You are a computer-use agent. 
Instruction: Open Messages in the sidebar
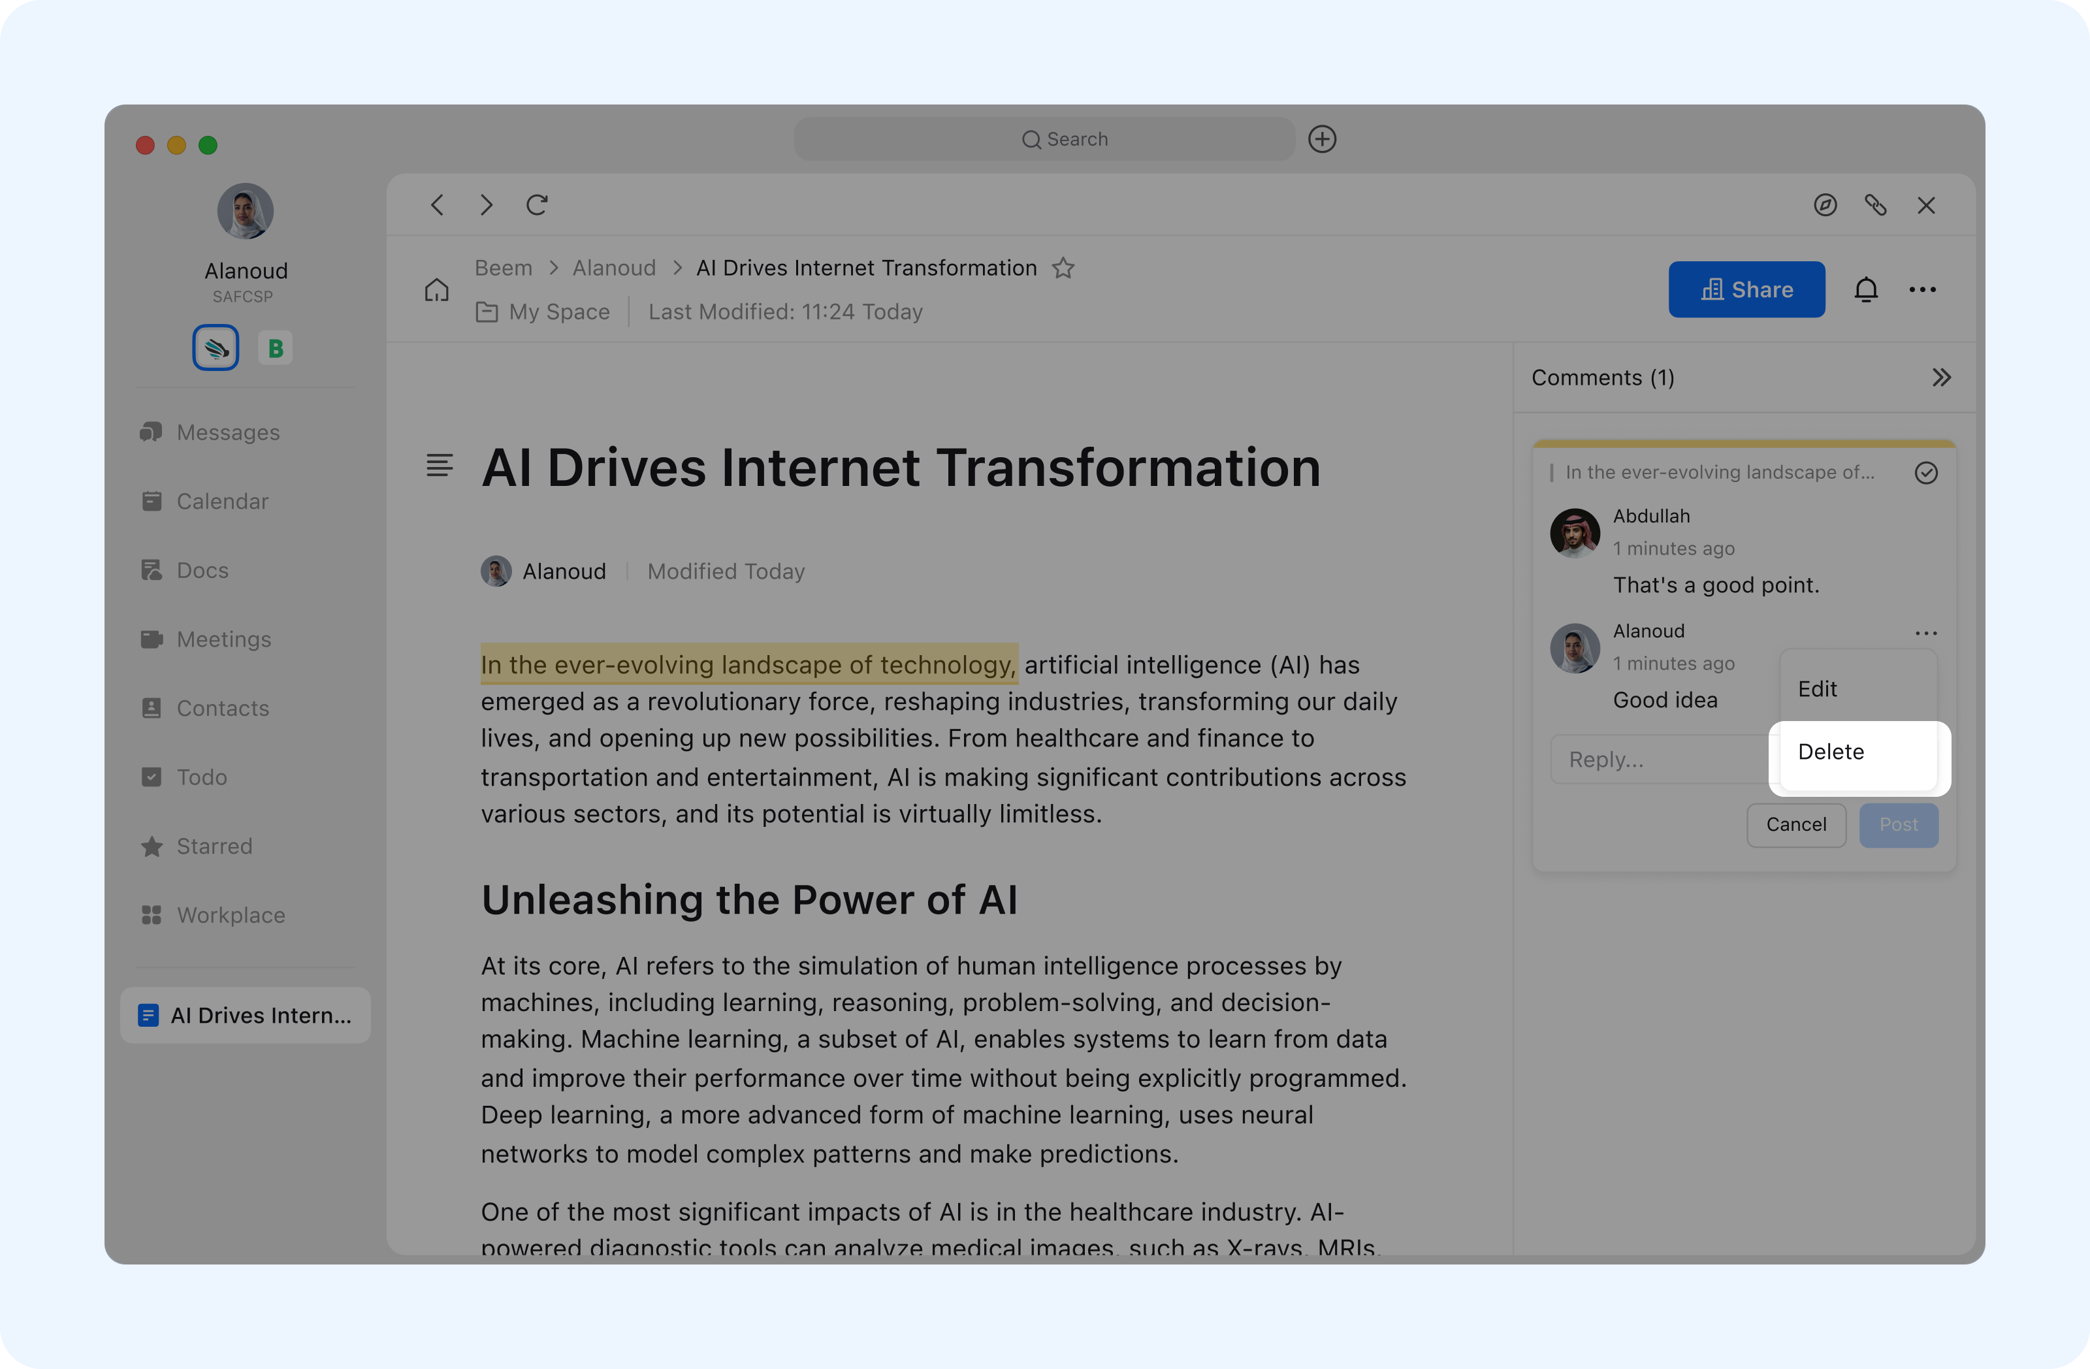pos(227,433)
